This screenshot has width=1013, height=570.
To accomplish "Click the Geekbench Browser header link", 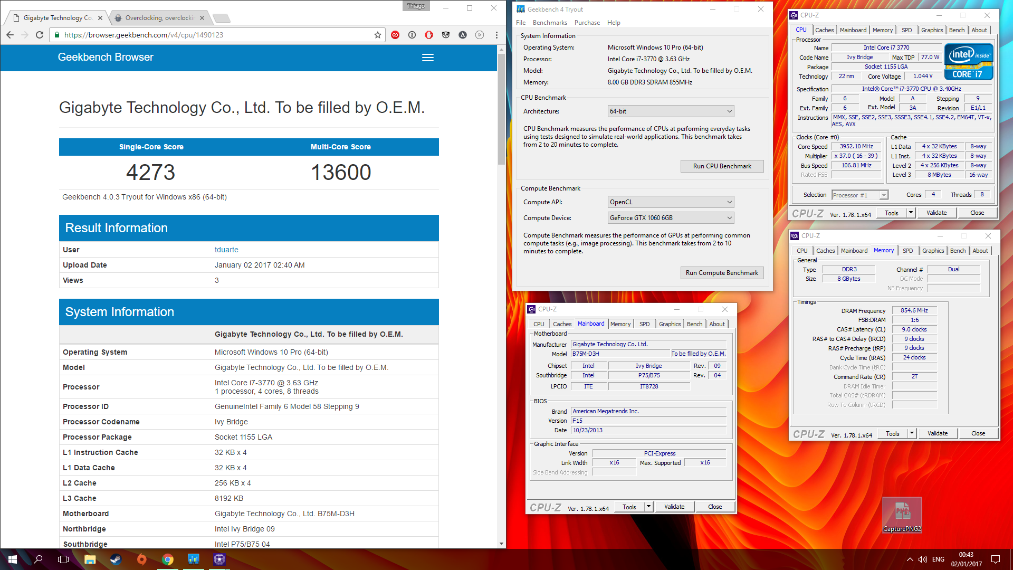I will coord(106,57).
